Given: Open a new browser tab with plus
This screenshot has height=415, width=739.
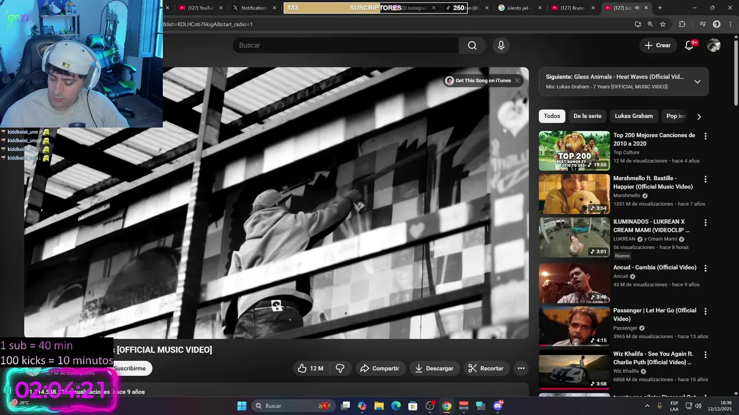Looking at the screenshot, I should [x=660, y=8].
